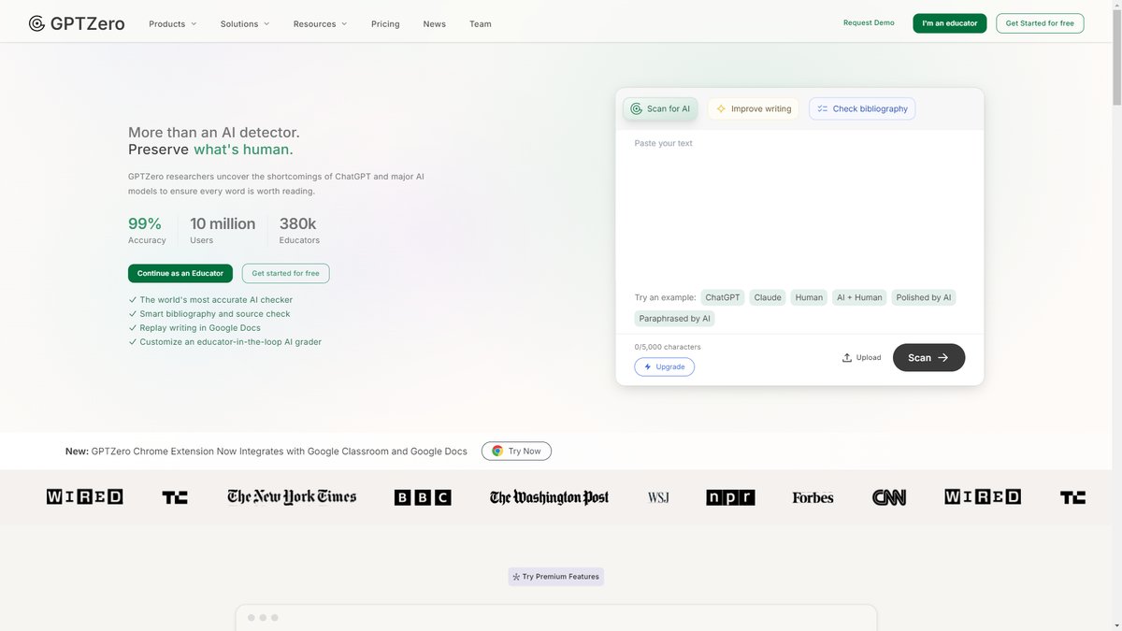Expand the Resources dropdown menu

pyautogui.click(x=320, y=24)
